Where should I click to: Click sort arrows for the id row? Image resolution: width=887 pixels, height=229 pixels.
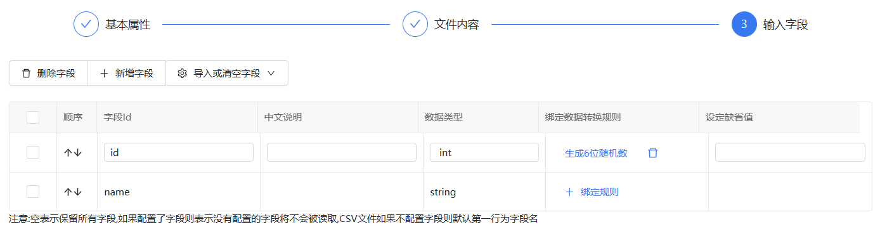pyautogui.click(x=73, y=153)
